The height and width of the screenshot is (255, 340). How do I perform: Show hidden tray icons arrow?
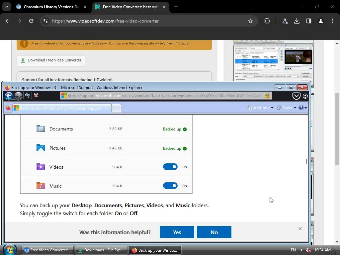tap(301, 250)
